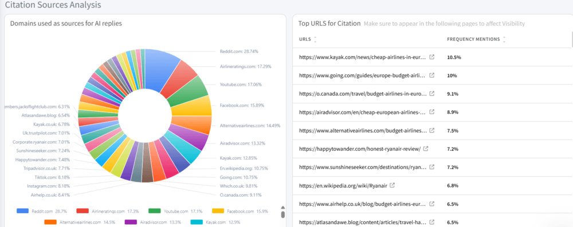The width and height of the screenshot is (573, 227).
Task: Click the Youtube.com: 17.06% chart label
Action: [x=241, y=84]
